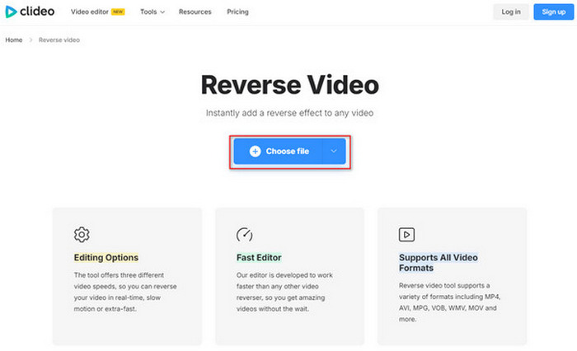Click the Log in button
Image resolution: width=577 pixels, height=351 pixels.
coord(511,12)
